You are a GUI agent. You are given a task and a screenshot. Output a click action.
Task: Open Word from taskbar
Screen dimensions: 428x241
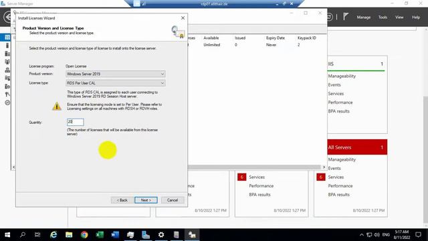(x=115, y=235)
